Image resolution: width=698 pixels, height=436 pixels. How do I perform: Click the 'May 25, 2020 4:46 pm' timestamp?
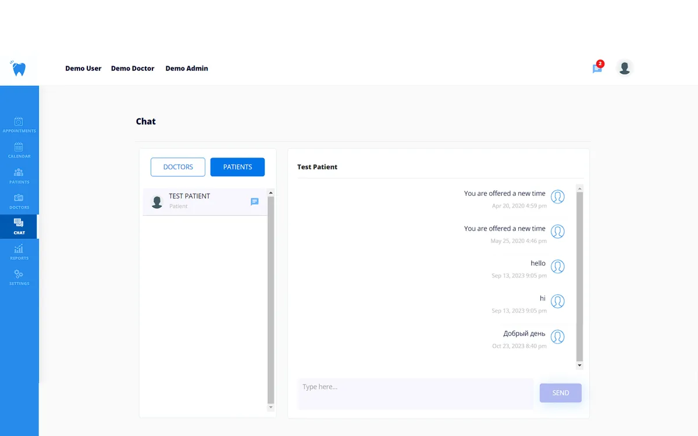tap(518, 241)
